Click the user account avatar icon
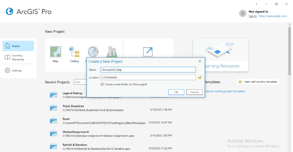Image resolution: width=293 pixels, height=152 pixels. tap(243, 13)
